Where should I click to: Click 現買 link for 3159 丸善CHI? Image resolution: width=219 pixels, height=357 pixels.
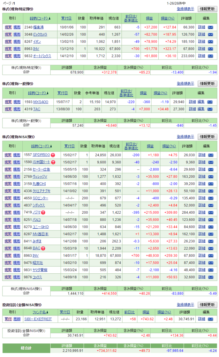(x=8, y=184)
